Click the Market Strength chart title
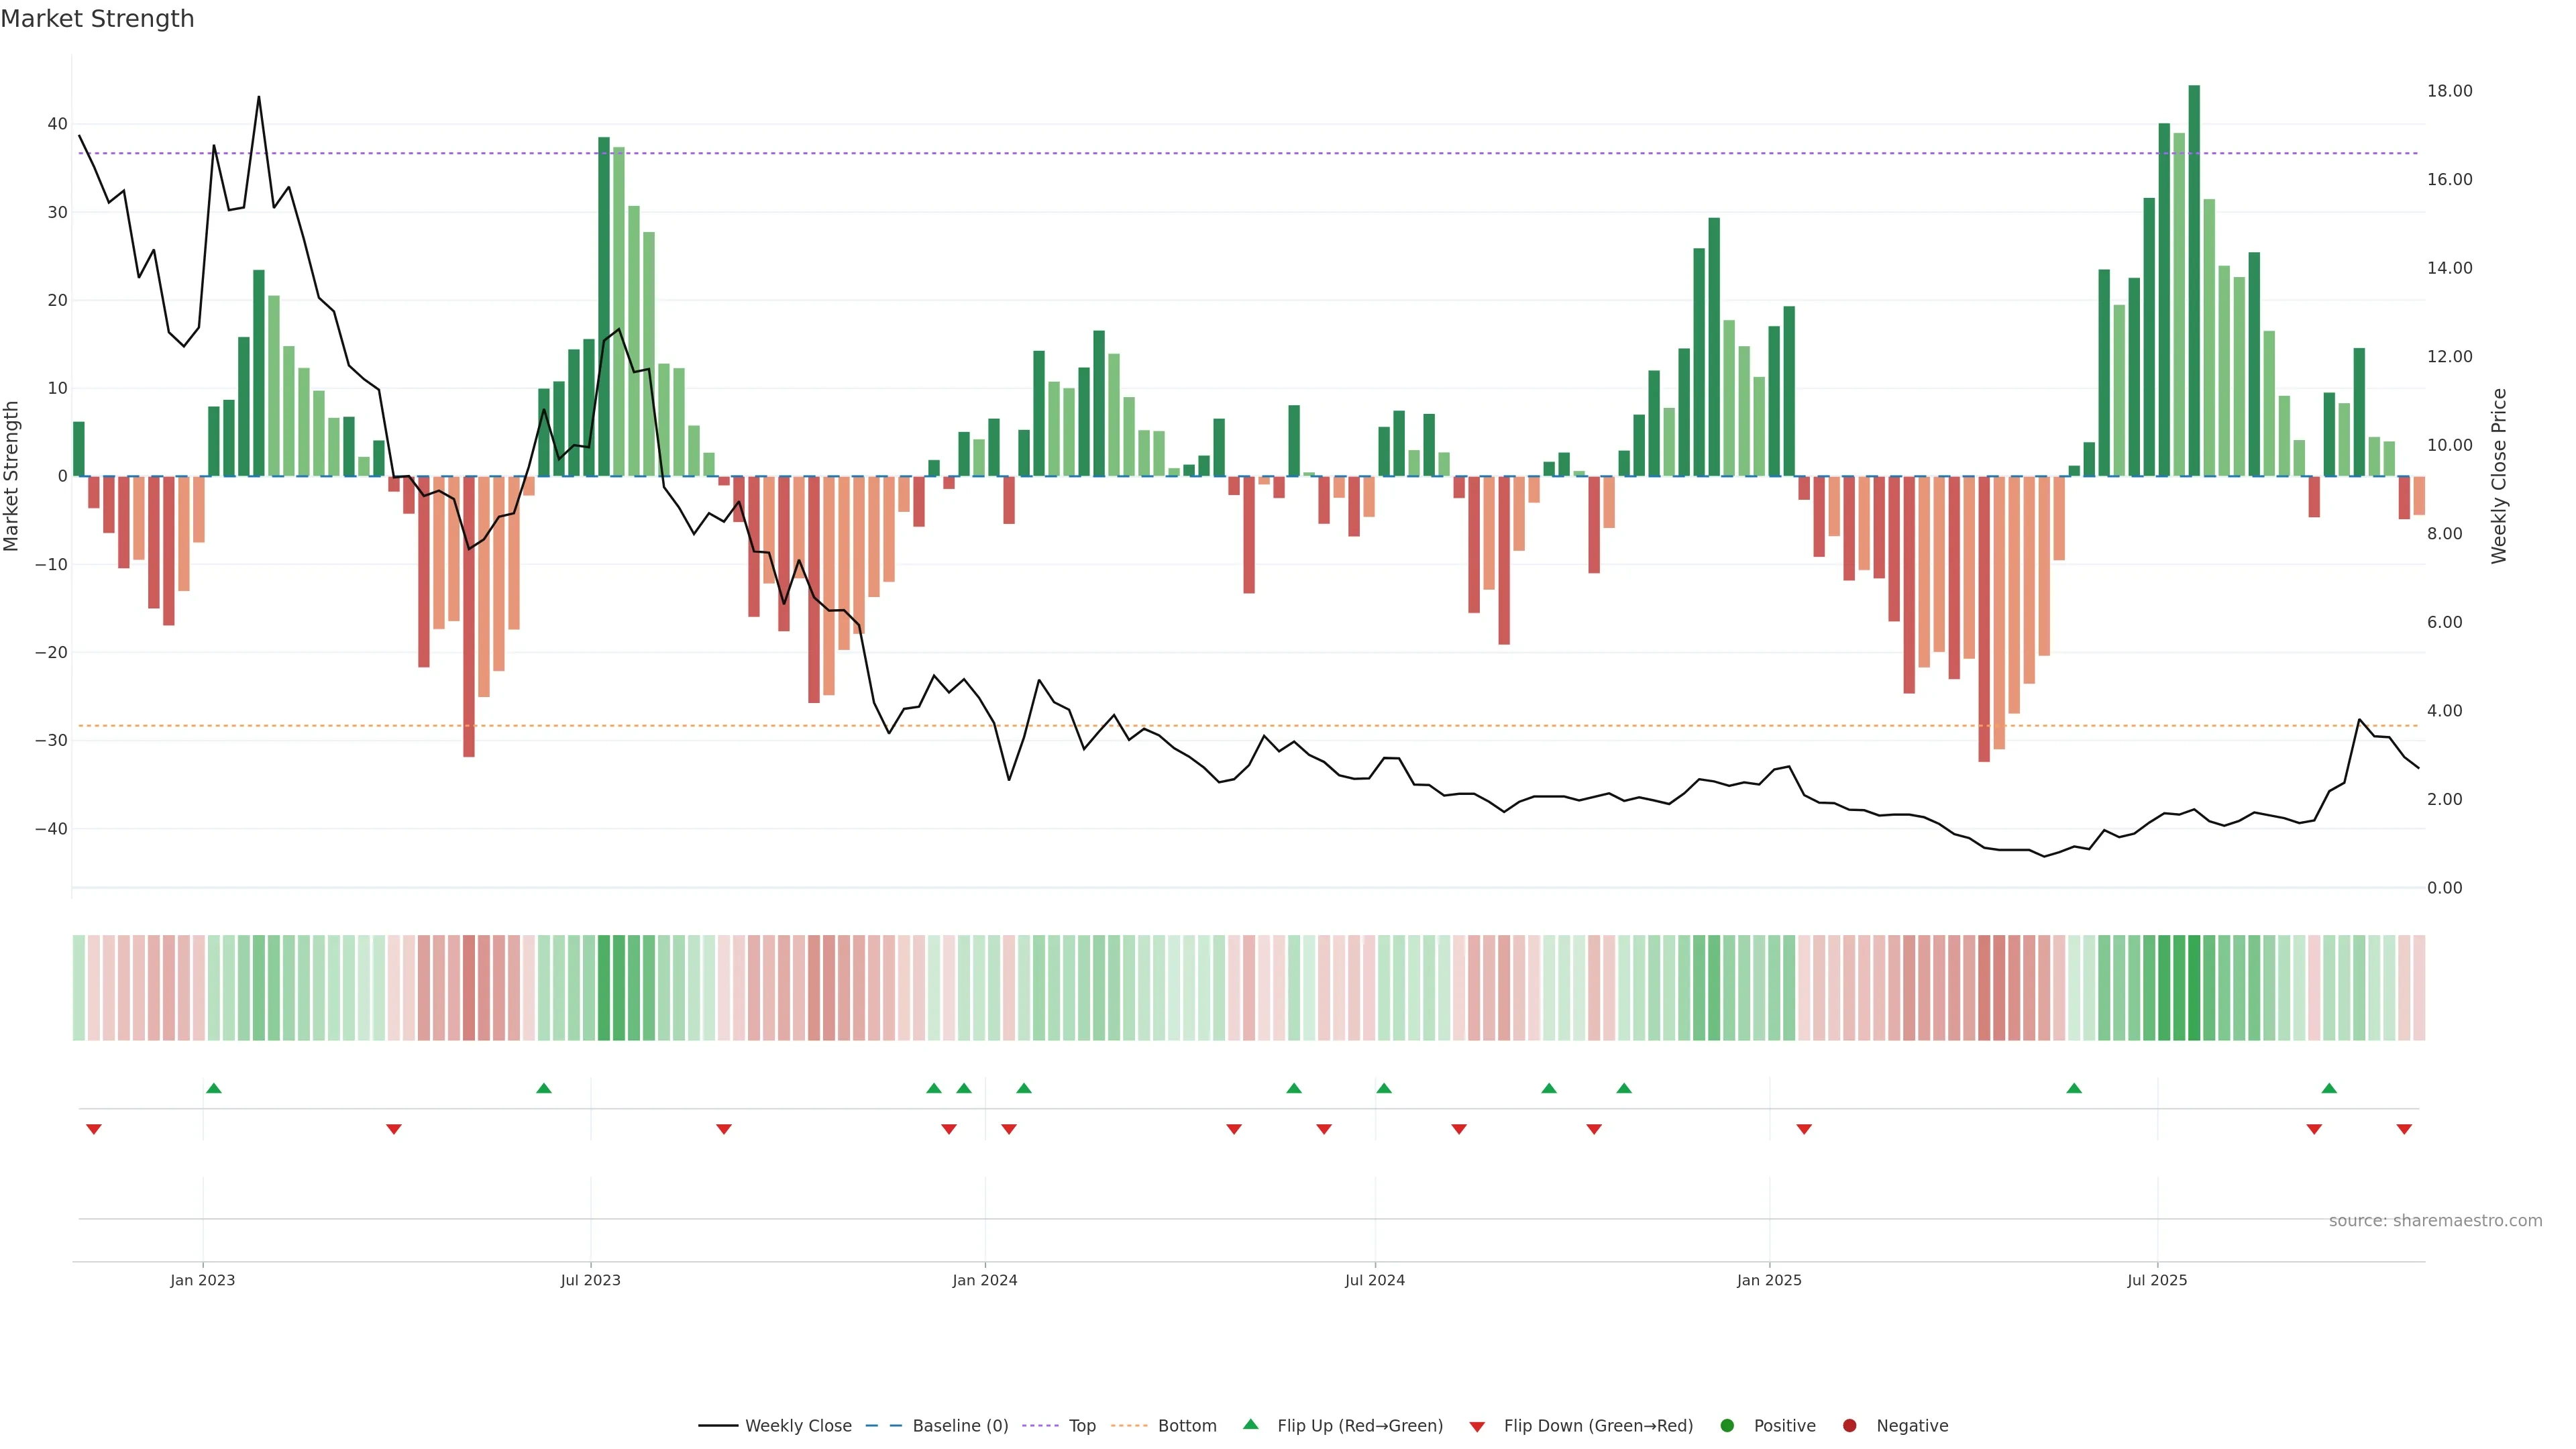The width and height of the screenshot is (2576, 1449). [x=97, y=19]
